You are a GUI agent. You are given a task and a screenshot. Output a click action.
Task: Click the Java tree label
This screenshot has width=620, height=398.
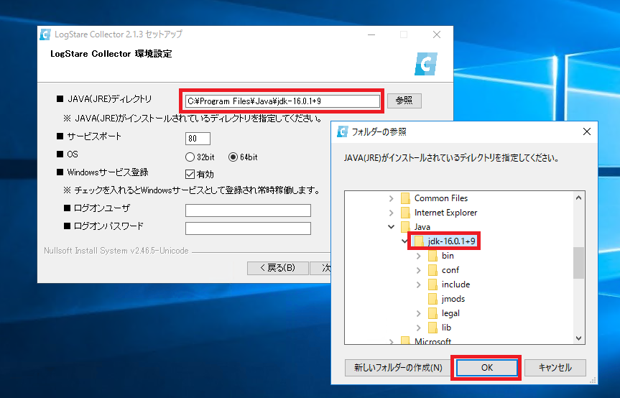pyautogui.click(x=422, y=227)
